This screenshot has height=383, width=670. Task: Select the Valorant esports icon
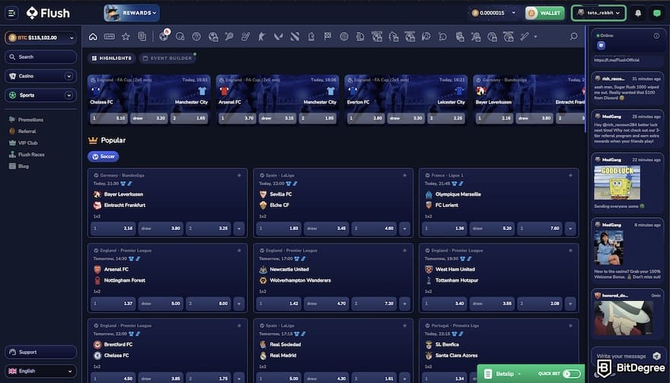[278, 37]
